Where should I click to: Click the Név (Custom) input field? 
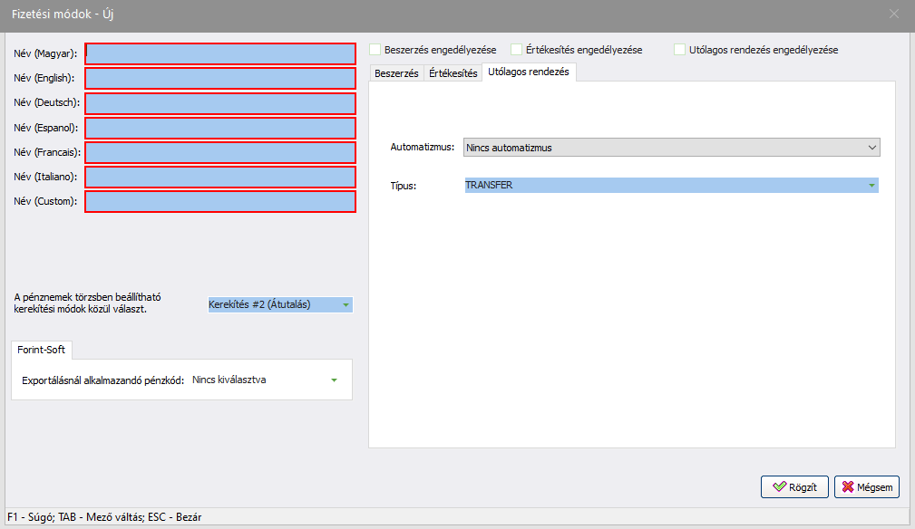pos(220,201)
